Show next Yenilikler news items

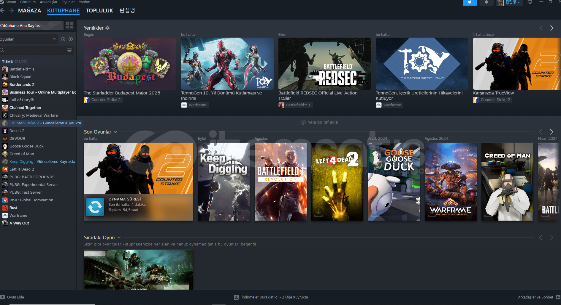point(552,28)
